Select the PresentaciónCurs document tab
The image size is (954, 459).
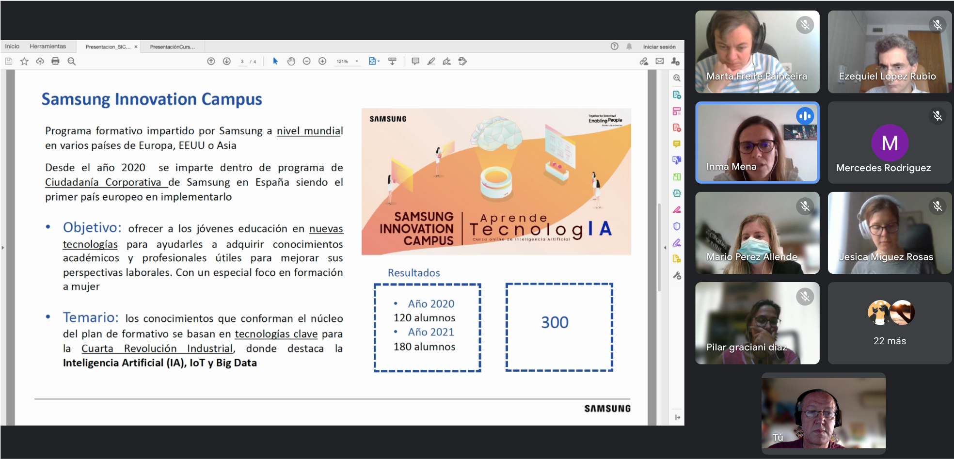[173, 47]
